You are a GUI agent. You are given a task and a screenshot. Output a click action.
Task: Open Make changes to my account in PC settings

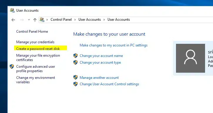click(114, 45)
